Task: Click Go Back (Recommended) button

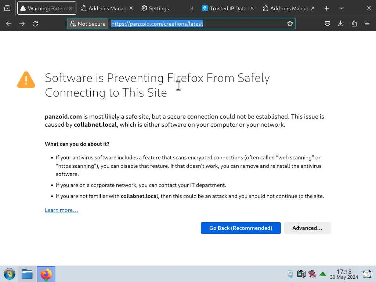Action: coord(241,228)
